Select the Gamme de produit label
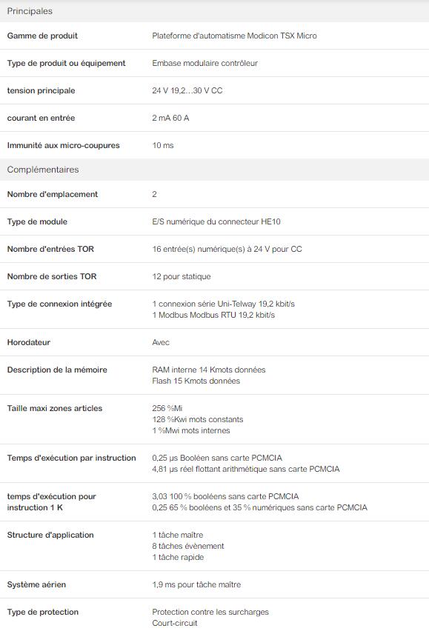 coord(42,36)
